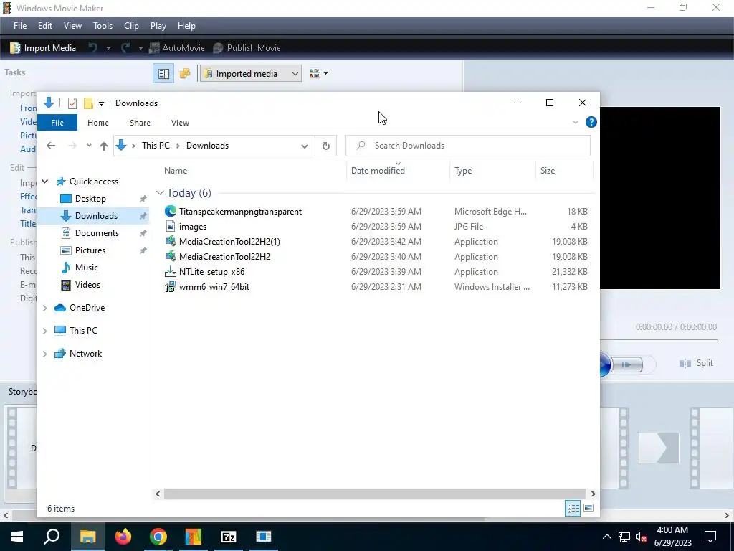Click the New folder quick access icon
734x551 pixels.
[x=88, y=103]
